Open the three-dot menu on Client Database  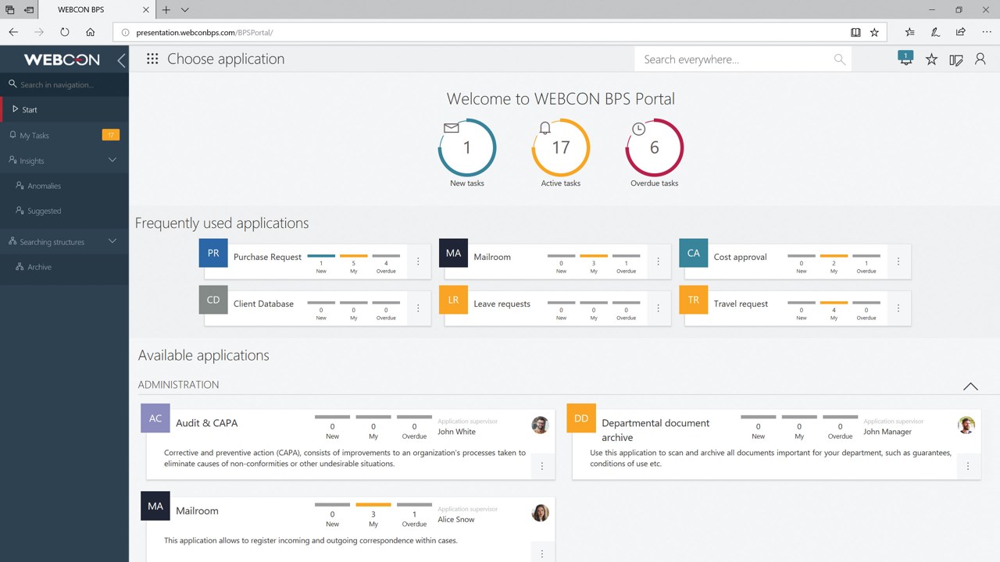tap(418, 308)
